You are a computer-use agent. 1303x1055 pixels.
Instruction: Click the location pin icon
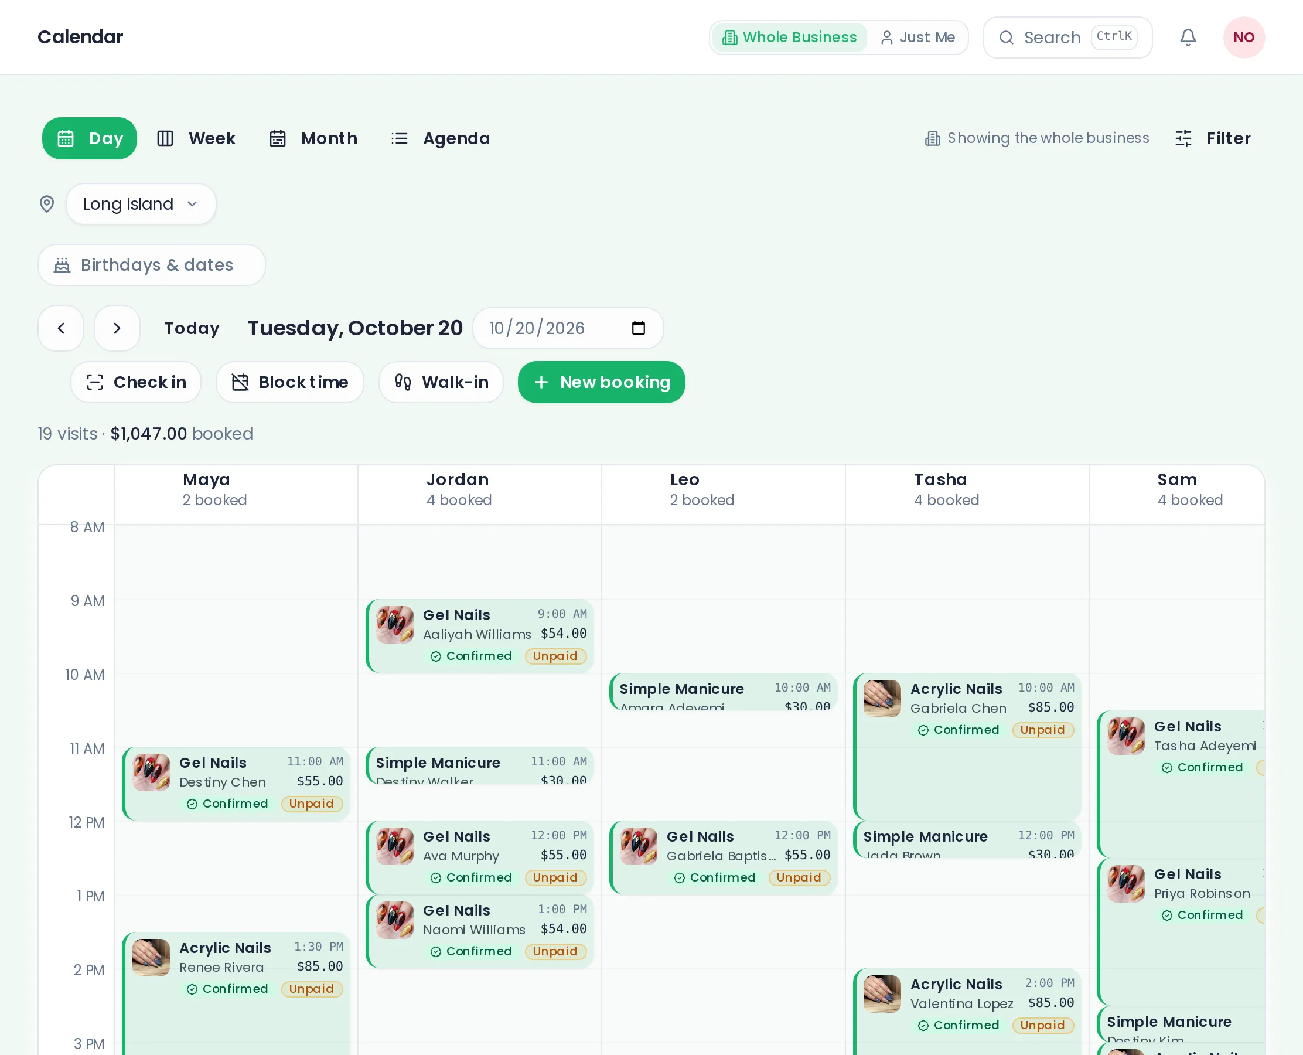coord(47,204)
